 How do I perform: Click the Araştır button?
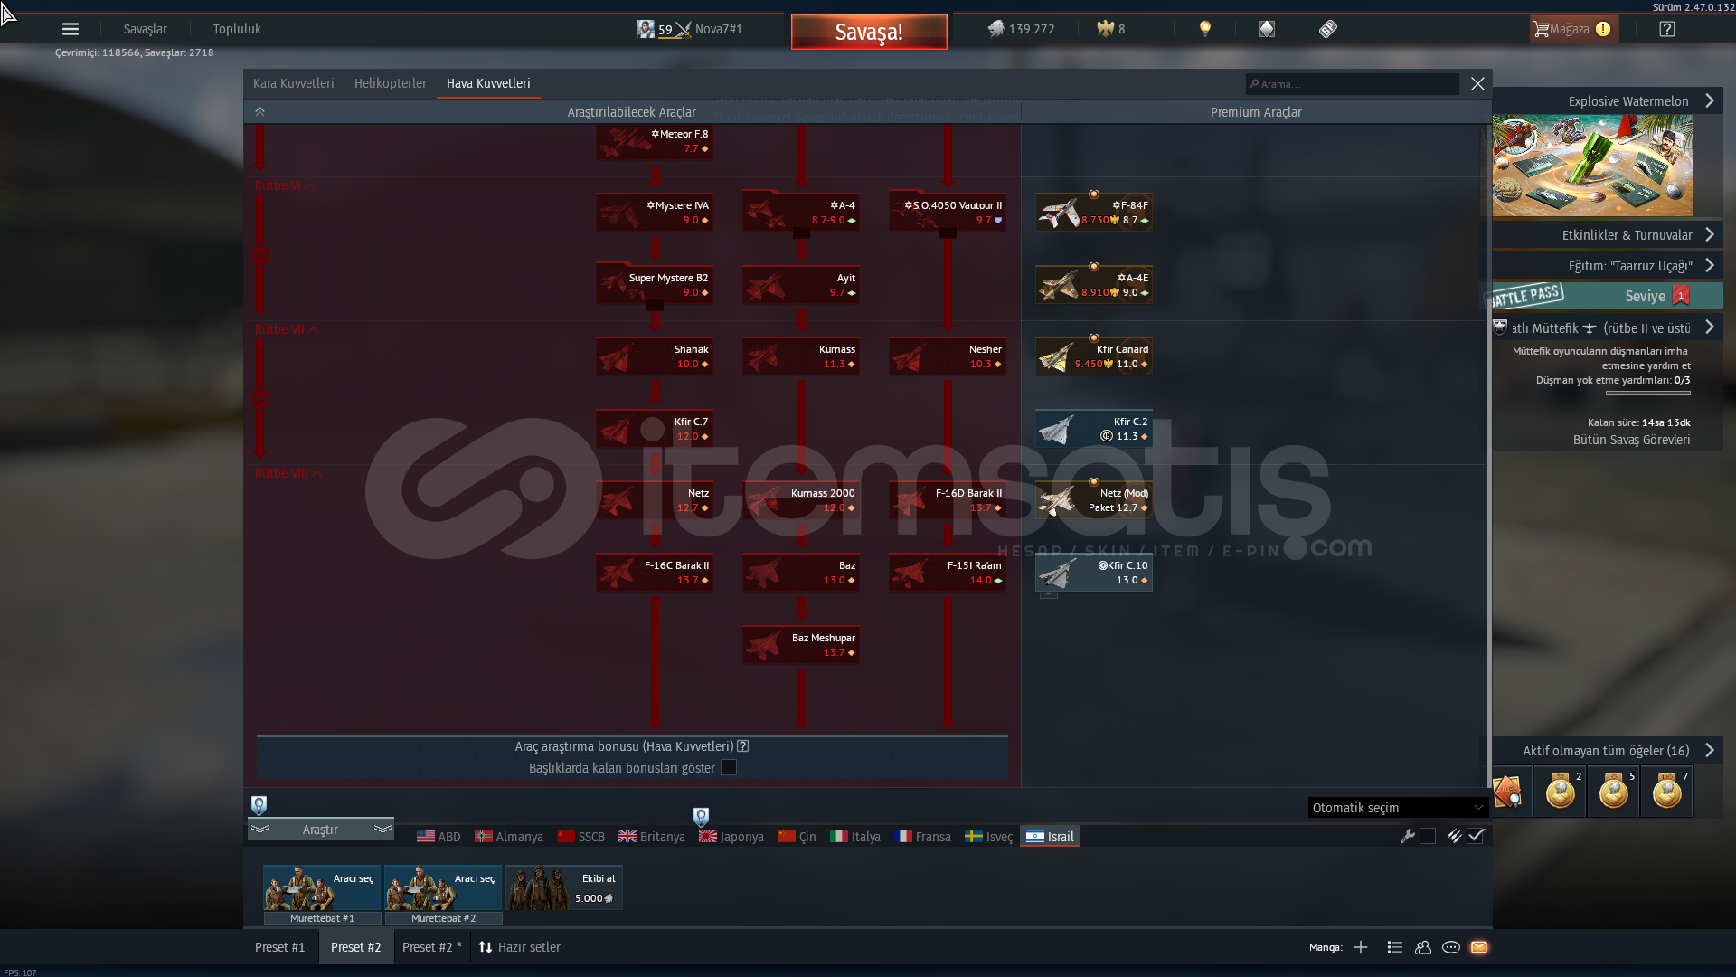(320, 830)
